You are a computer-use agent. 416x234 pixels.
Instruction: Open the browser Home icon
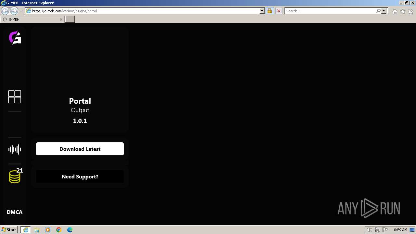coord(395,11)
